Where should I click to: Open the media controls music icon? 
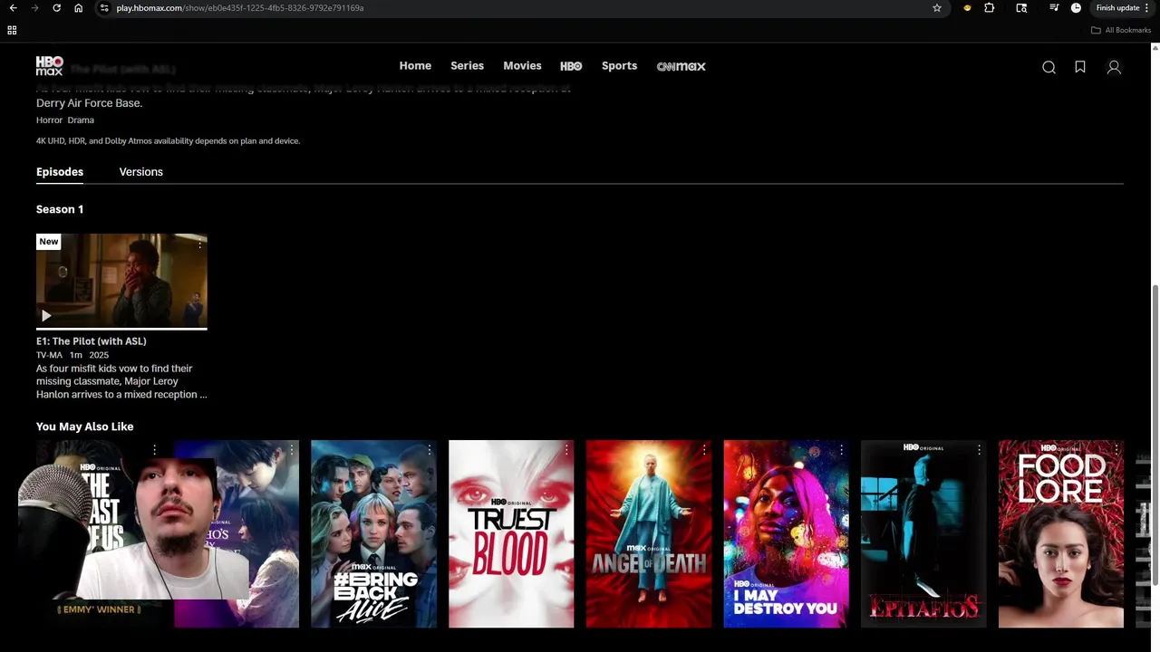(1054, 8)
